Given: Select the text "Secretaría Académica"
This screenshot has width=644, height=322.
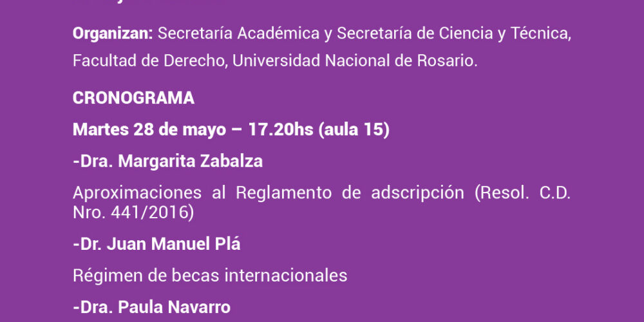Looking at the screenshot, I should click(x=239, y=33).
